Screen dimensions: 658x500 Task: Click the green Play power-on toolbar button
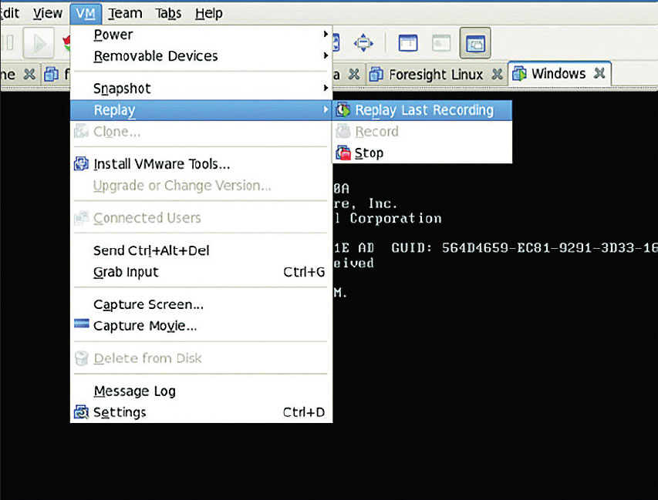click(37, 42)
